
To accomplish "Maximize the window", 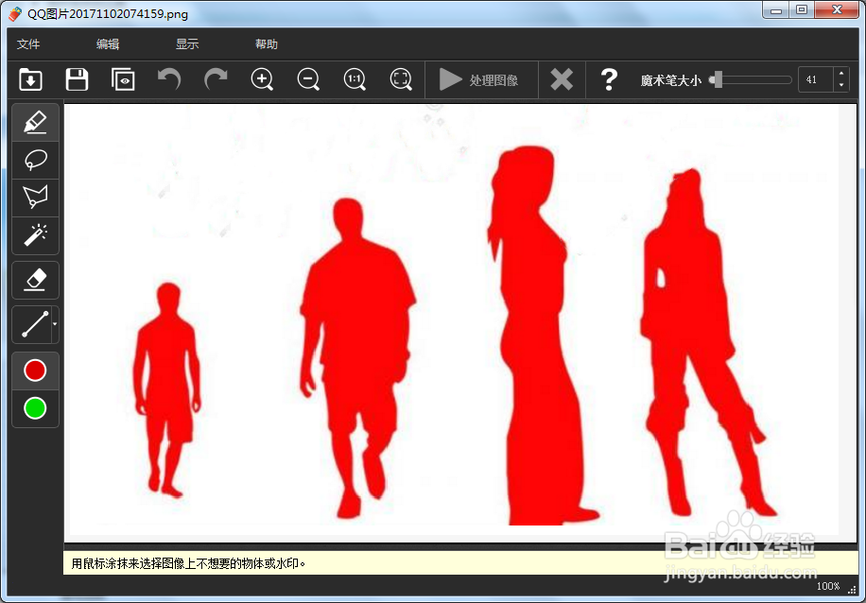I will [x=802, y=10].
